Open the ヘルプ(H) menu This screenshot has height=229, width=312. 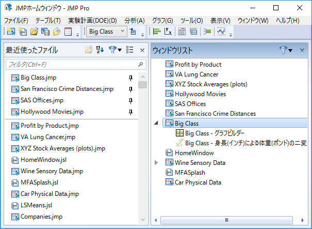click(288, 21)
